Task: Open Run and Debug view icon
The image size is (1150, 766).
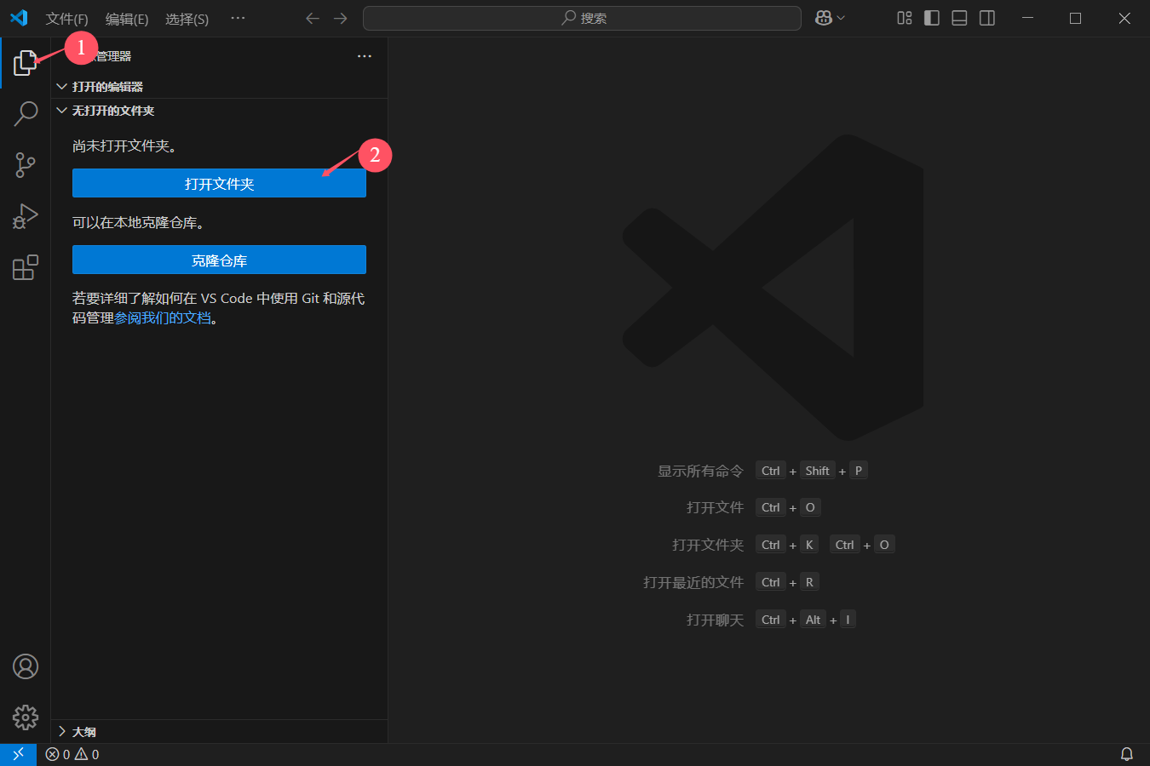Action: pyautogui.click(x=26, y=216)
